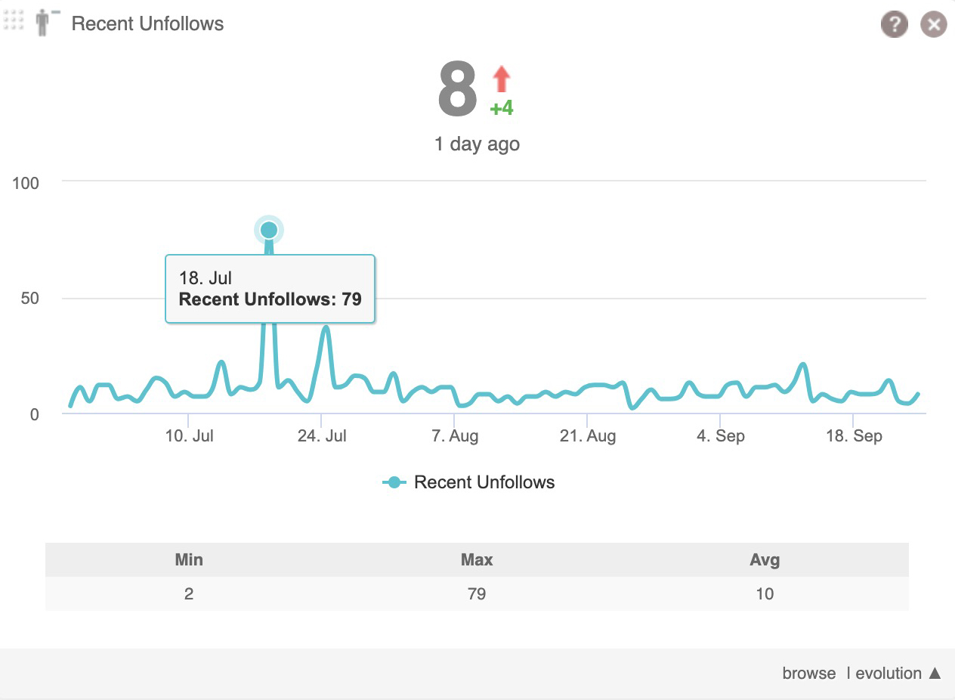Viewport: 955px width, 700px height.
Task: Toggle the Recent Unfollows legend label
Action: [484, 482]
